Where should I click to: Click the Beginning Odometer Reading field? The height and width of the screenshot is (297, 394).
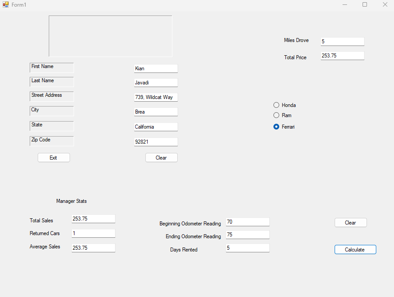pyautogui.click(x=247, y=222)
